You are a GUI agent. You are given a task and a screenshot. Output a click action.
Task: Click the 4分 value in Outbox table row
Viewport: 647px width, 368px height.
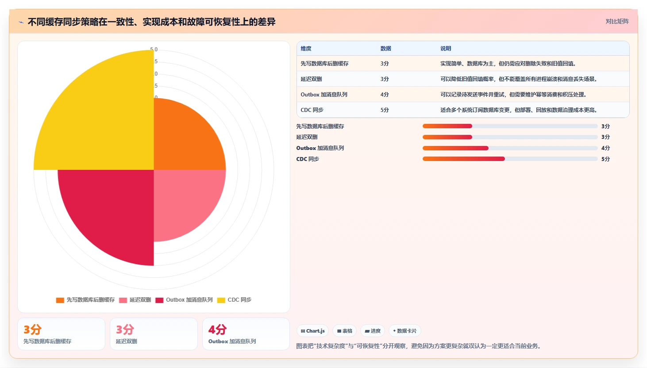pyautogui.click(x=384, y=95)
